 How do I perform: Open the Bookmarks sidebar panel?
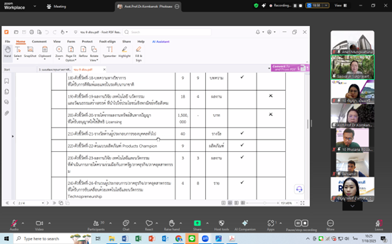point(7,81)
